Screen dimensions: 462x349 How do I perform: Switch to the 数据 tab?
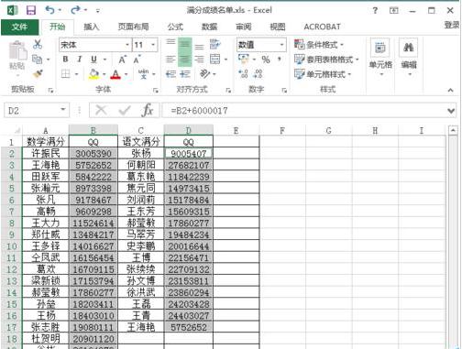(x=209, y=27)
